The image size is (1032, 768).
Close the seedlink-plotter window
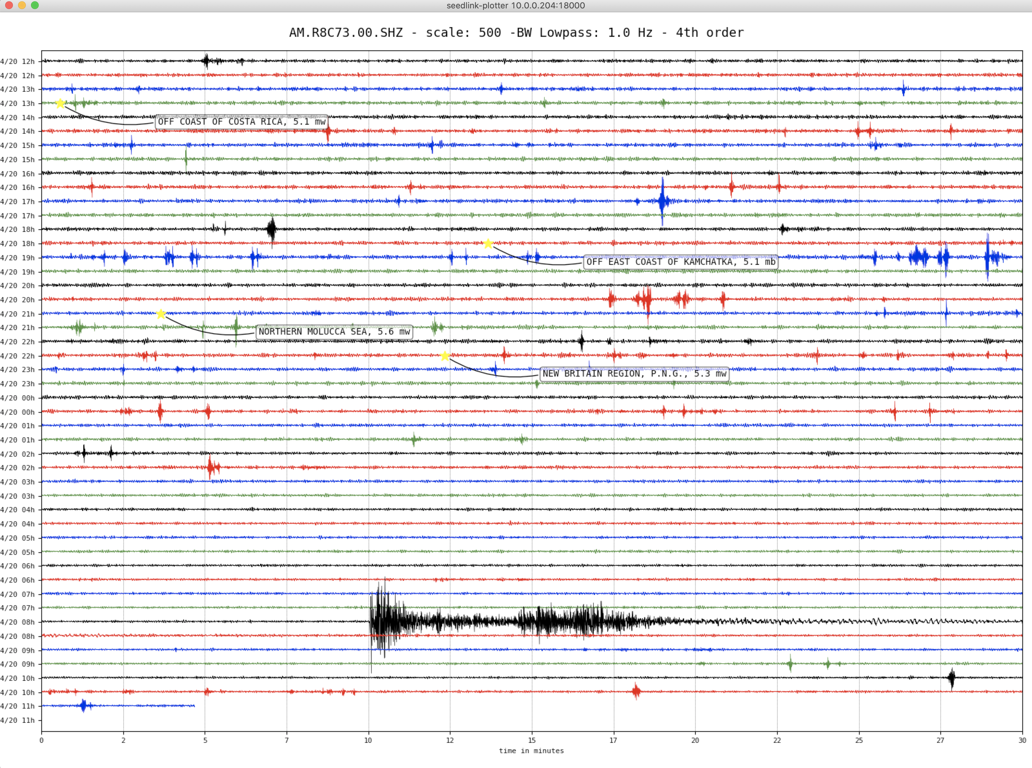coord(9,5)
